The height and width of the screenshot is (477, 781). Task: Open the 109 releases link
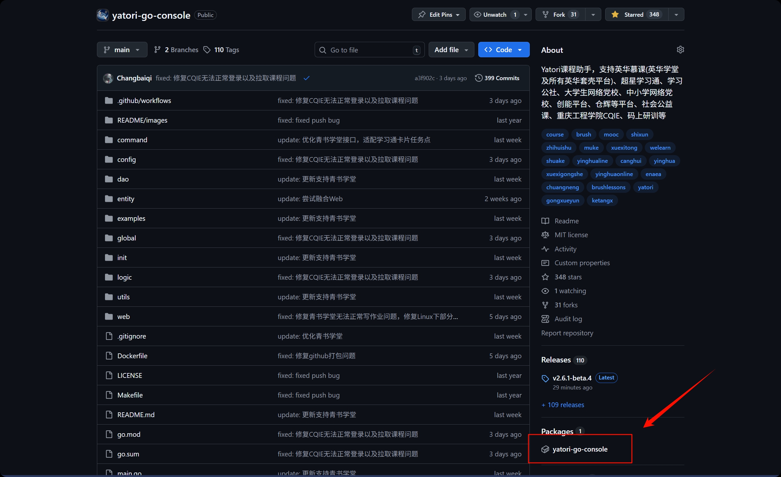pos(562,405)
